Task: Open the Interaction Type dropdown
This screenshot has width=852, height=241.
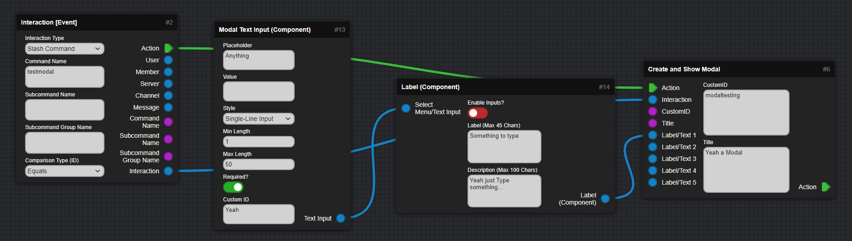Action: (x=64, y=49)
